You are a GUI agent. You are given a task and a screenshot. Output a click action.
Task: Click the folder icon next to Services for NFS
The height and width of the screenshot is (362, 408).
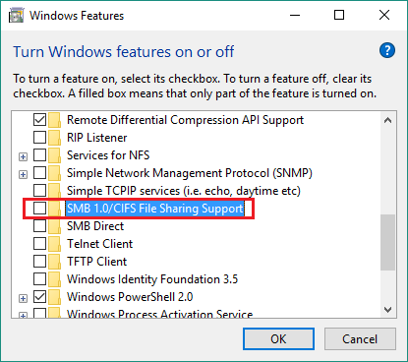pos(54,155)
